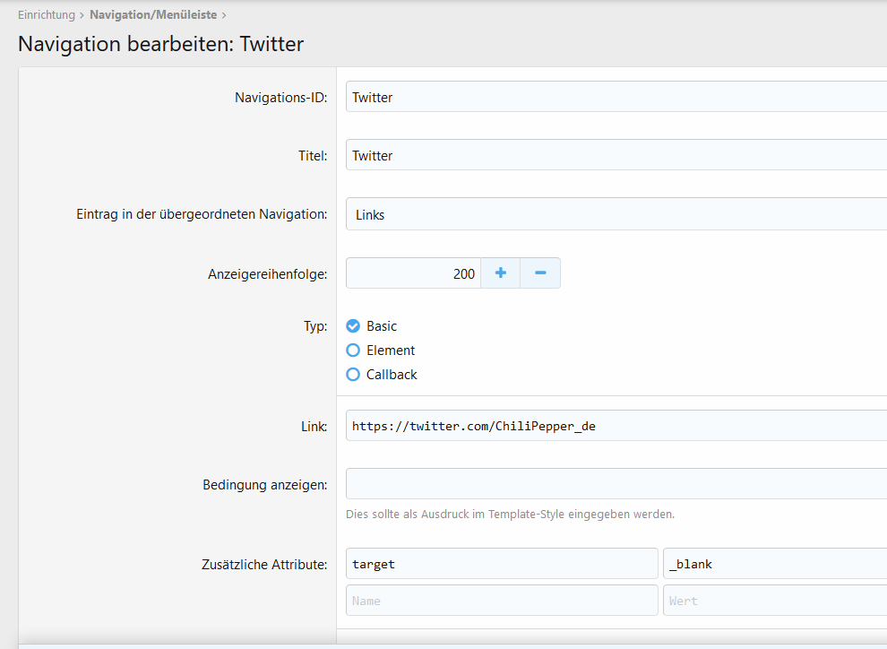Click the Navigations-ID field with Twitter

(616, 97)
